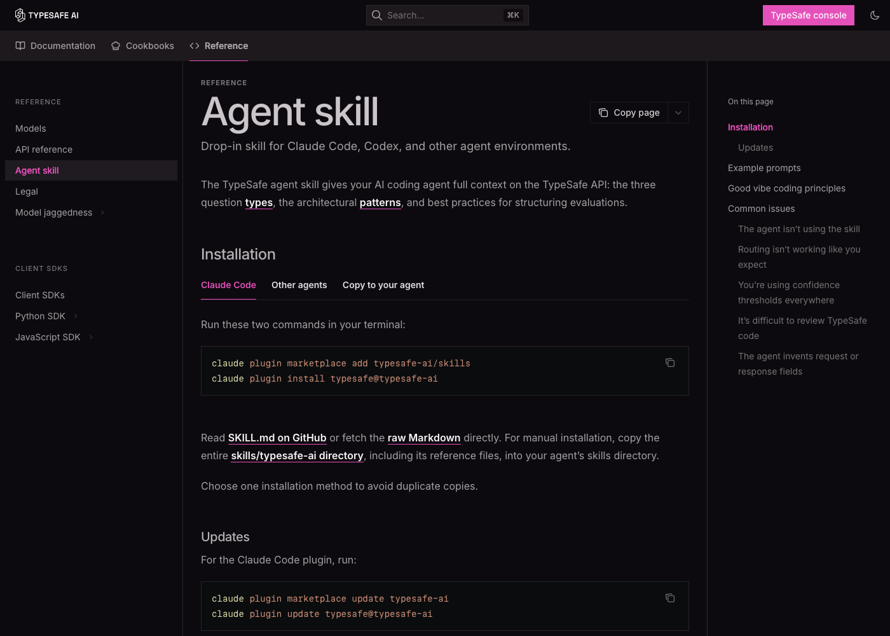Click the 'claude plugin marketplace add typesafe-ai/skills' line
The height and width of the screenshot is (636, 890).
pyautogui.click(x=341, y=363)
